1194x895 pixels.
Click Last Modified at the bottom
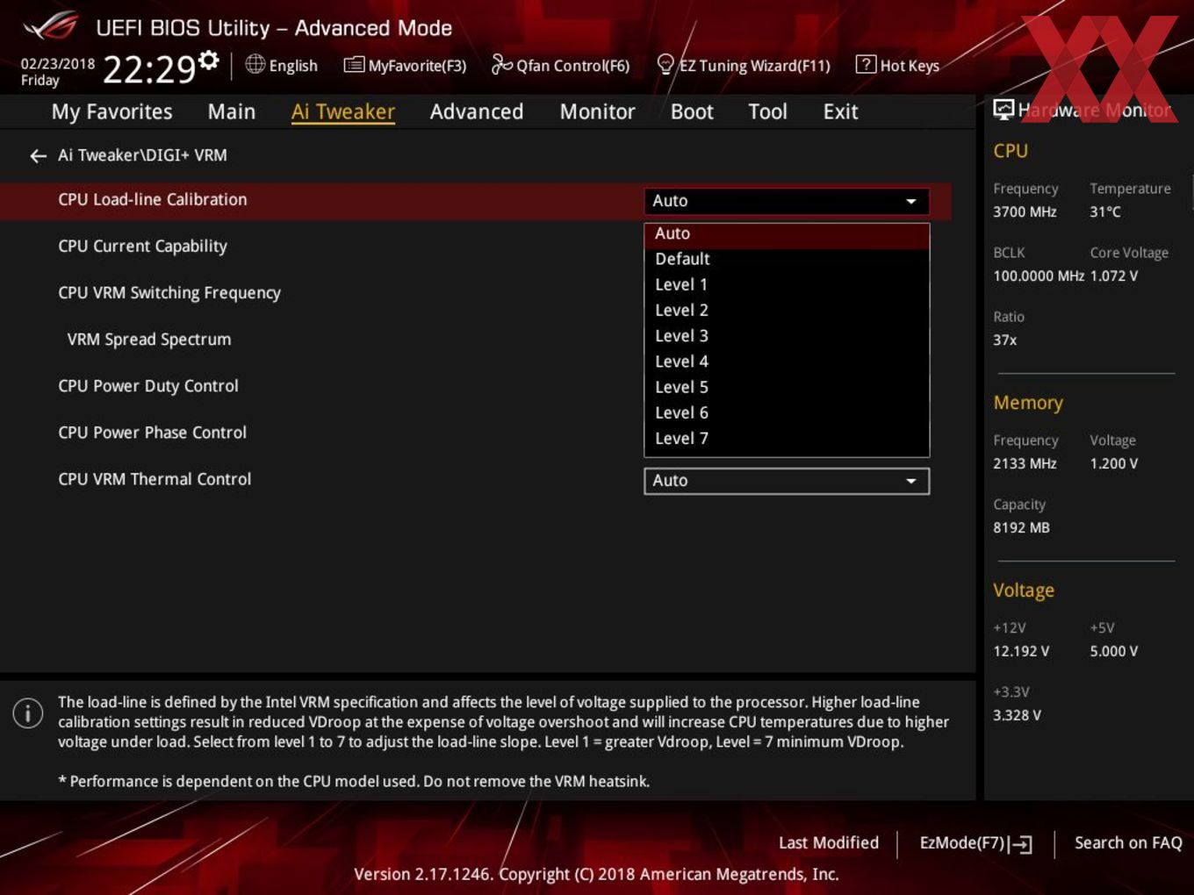828,842
